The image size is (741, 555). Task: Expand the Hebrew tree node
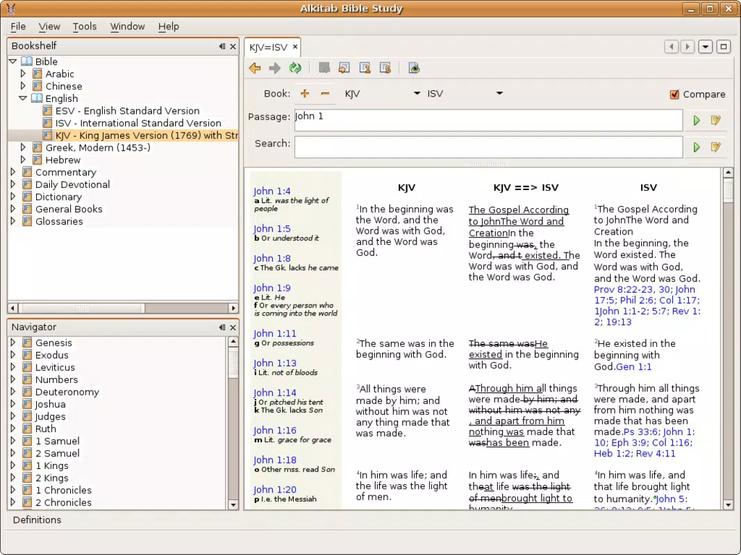click(23, 160)
